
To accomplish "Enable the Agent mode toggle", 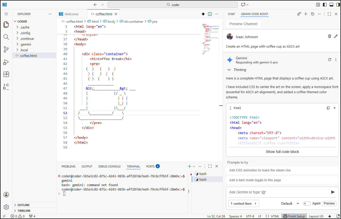I will [307, 203].
